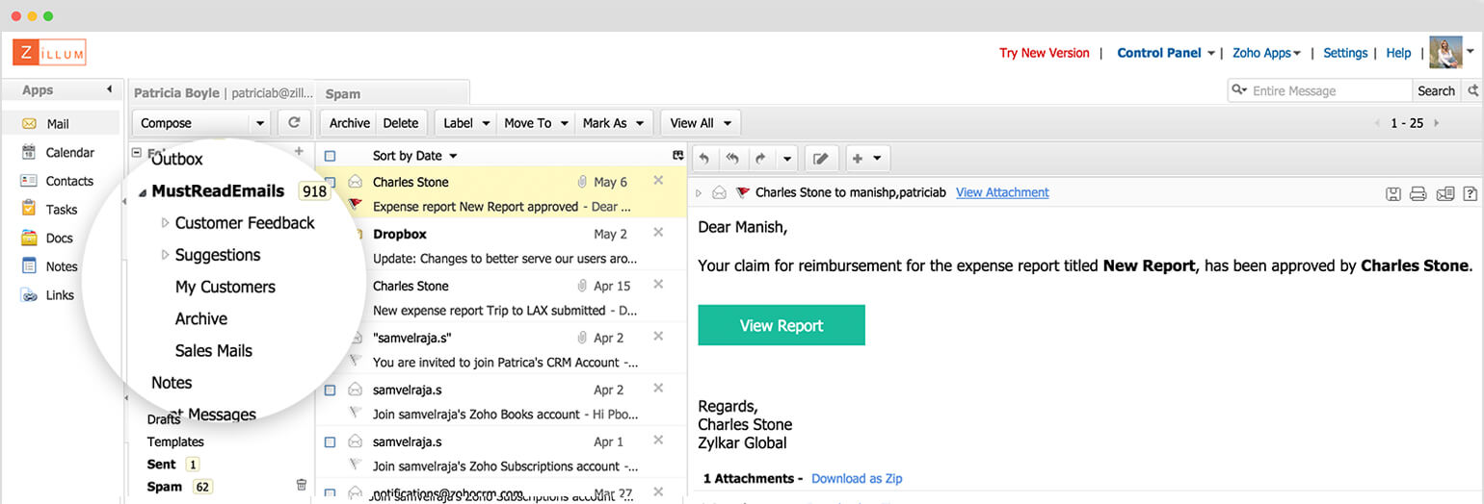Click the plus add icon in reading toolbar
Image resolution: width=1484 pixels, height=504 pixels.
(858, 159)
